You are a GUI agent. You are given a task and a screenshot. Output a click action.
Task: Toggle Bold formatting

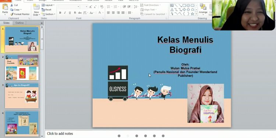[60, 13]
